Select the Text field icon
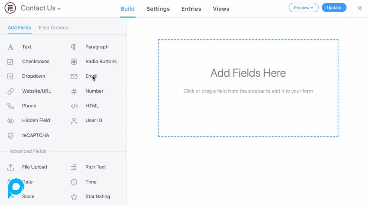This screenshot has width=368, height=205. [11, 47]
